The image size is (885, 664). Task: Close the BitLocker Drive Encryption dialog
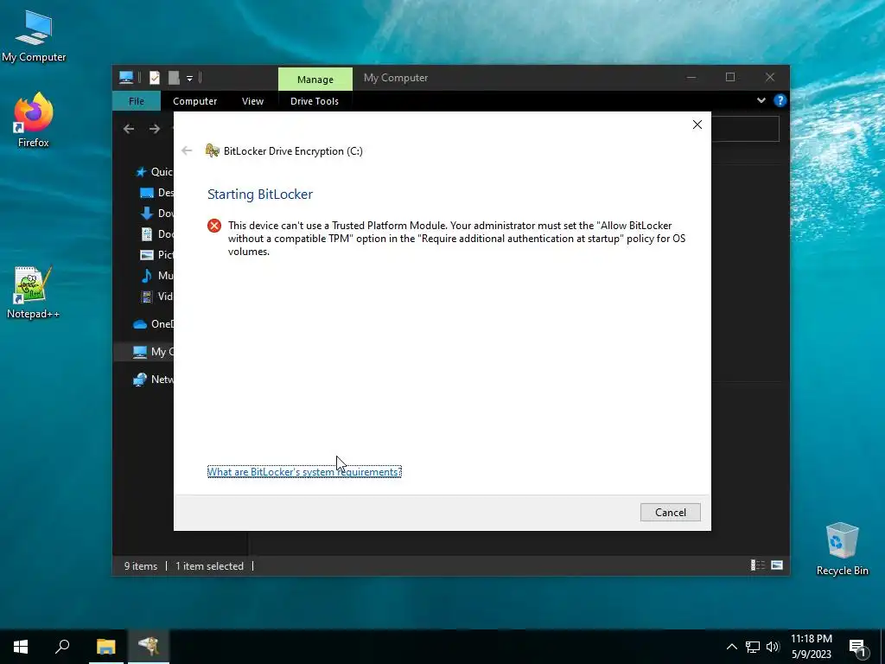[697, 124]
